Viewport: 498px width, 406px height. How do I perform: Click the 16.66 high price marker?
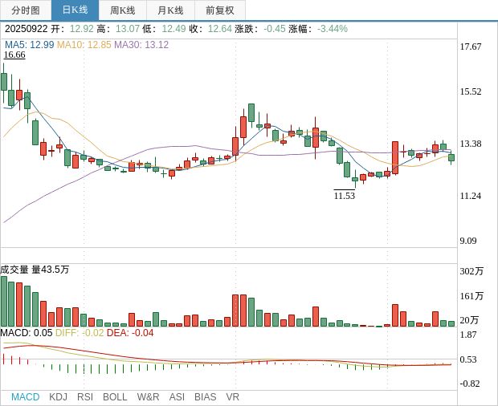coord(14,55)
